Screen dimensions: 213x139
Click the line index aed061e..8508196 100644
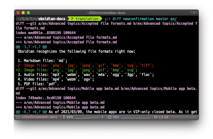pos(46,33)
